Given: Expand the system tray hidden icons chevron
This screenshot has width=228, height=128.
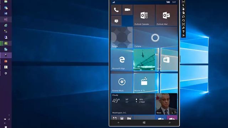Looking at the screenshot, I should click(x=9, y=115).
